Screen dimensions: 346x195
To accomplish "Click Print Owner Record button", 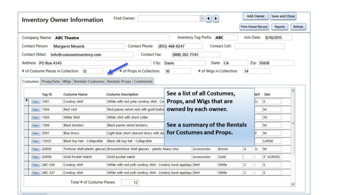I will pyautogui.click(x=254, y=27).
